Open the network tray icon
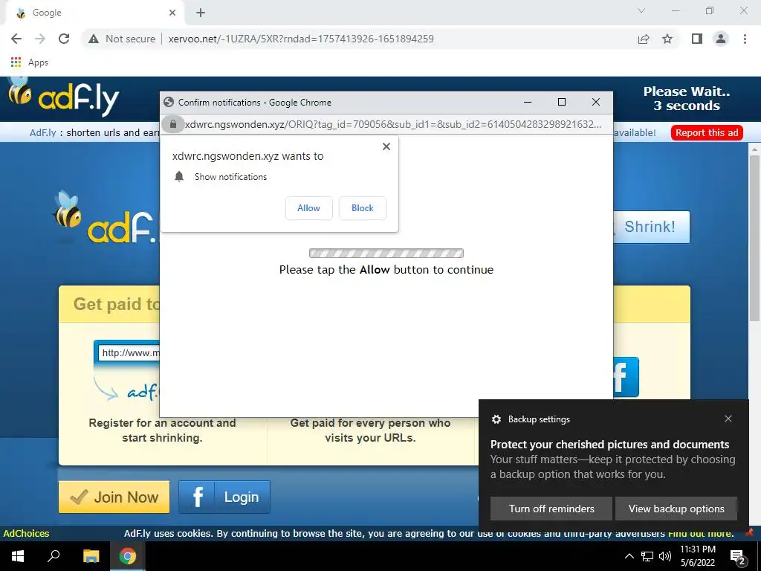This screenshot has height=571, width=761. click(x=647, y=556)
